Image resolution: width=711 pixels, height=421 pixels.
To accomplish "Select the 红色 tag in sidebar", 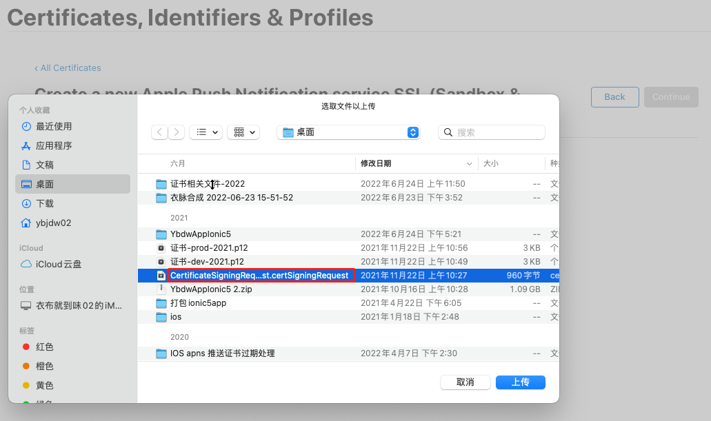I will 45,347.
